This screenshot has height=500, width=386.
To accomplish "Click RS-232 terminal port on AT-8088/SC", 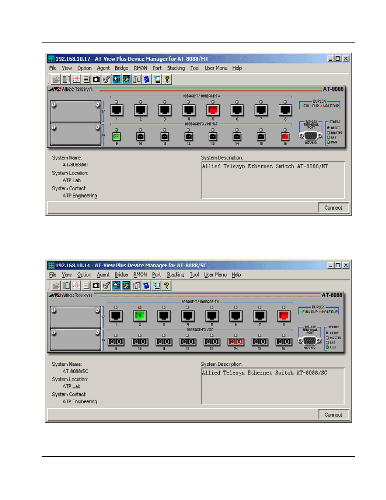I will tap(310, 341).
